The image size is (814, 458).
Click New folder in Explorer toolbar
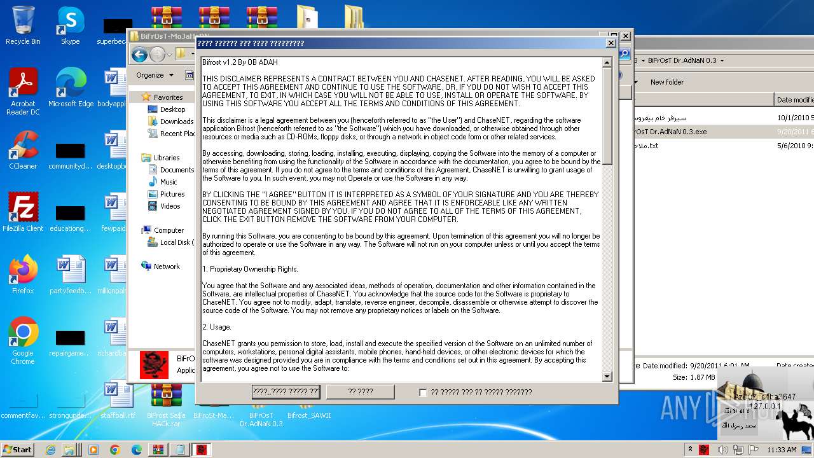point(666,82)
